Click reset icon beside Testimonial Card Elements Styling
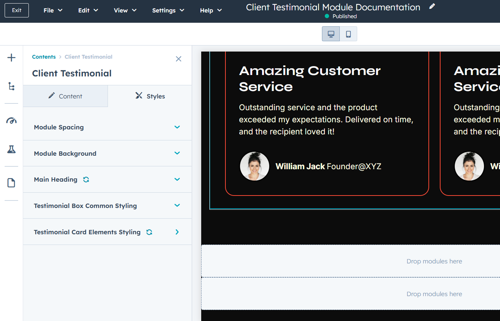The image size is (500, 321). (149, 232)
